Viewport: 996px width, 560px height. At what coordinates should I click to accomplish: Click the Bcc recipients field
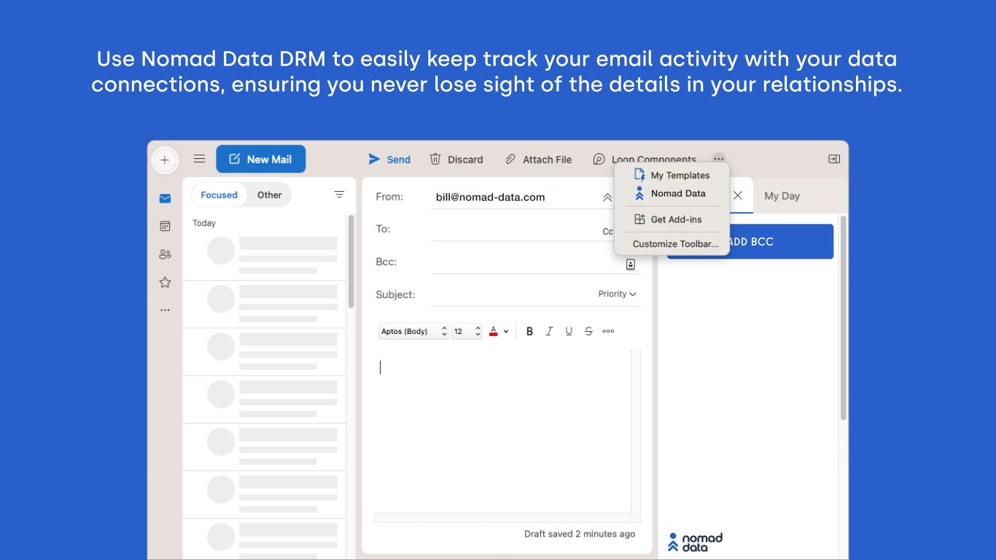coord(527,262)
